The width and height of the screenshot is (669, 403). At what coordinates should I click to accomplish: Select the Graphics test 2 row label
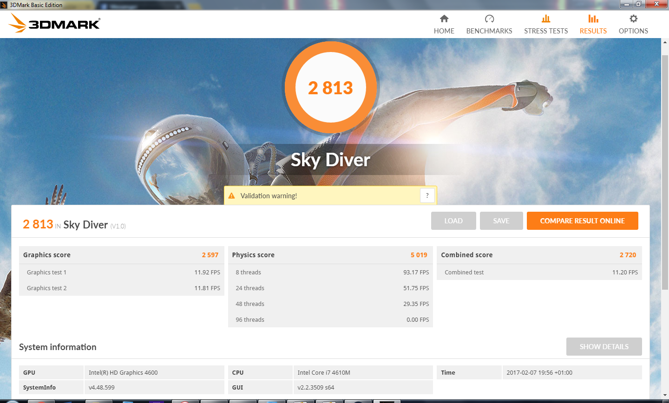pyautogui.click(x=46, y=288)
